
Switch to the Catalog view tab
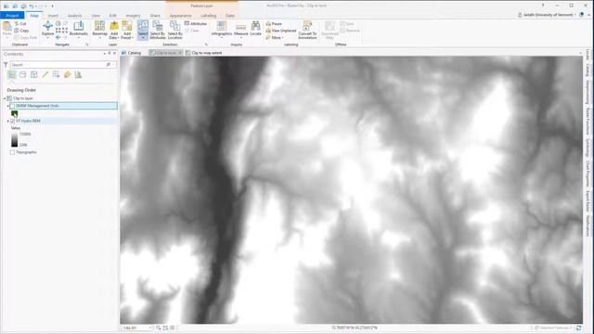(x=132, y=53)
